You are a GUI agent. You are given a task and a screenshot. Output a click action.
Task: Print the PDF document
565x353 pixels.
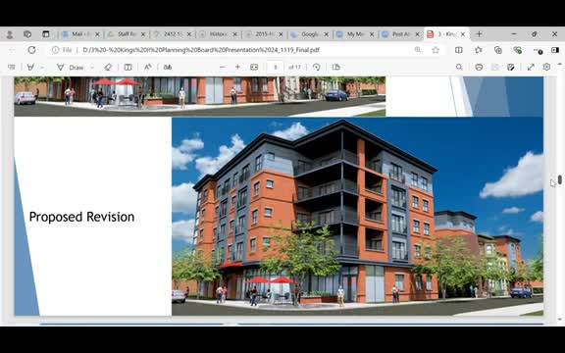(x=479, y=67)
